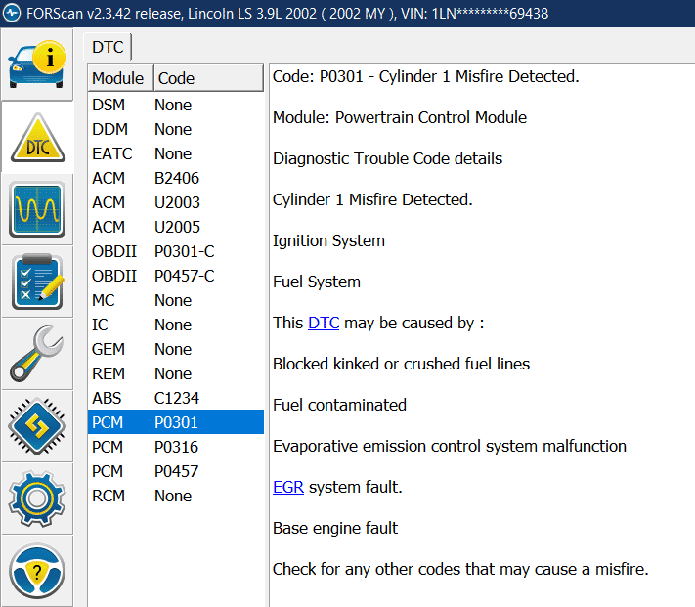Image resolution: width=695 pixels, height=607 pixels.
Task: Choose the PCM P0316 code entry
Action: (174, 447)
